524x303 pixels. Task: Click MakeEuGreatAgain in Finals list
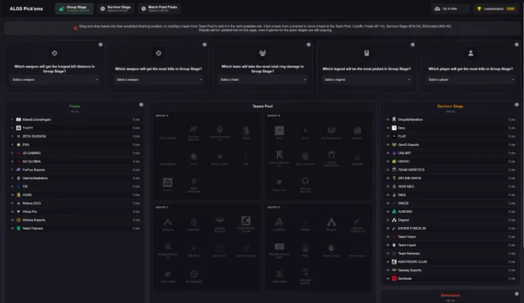76,120
